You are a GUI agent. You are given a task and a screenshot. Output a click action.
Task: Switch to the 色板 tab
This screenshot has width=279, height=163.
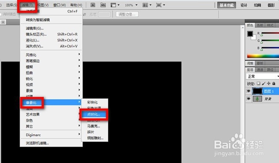coord(260,25)
